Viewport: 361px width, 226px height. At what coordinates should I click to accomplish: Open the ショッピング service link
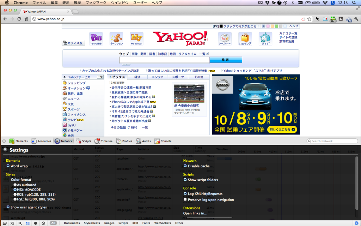tap(77, 83)
